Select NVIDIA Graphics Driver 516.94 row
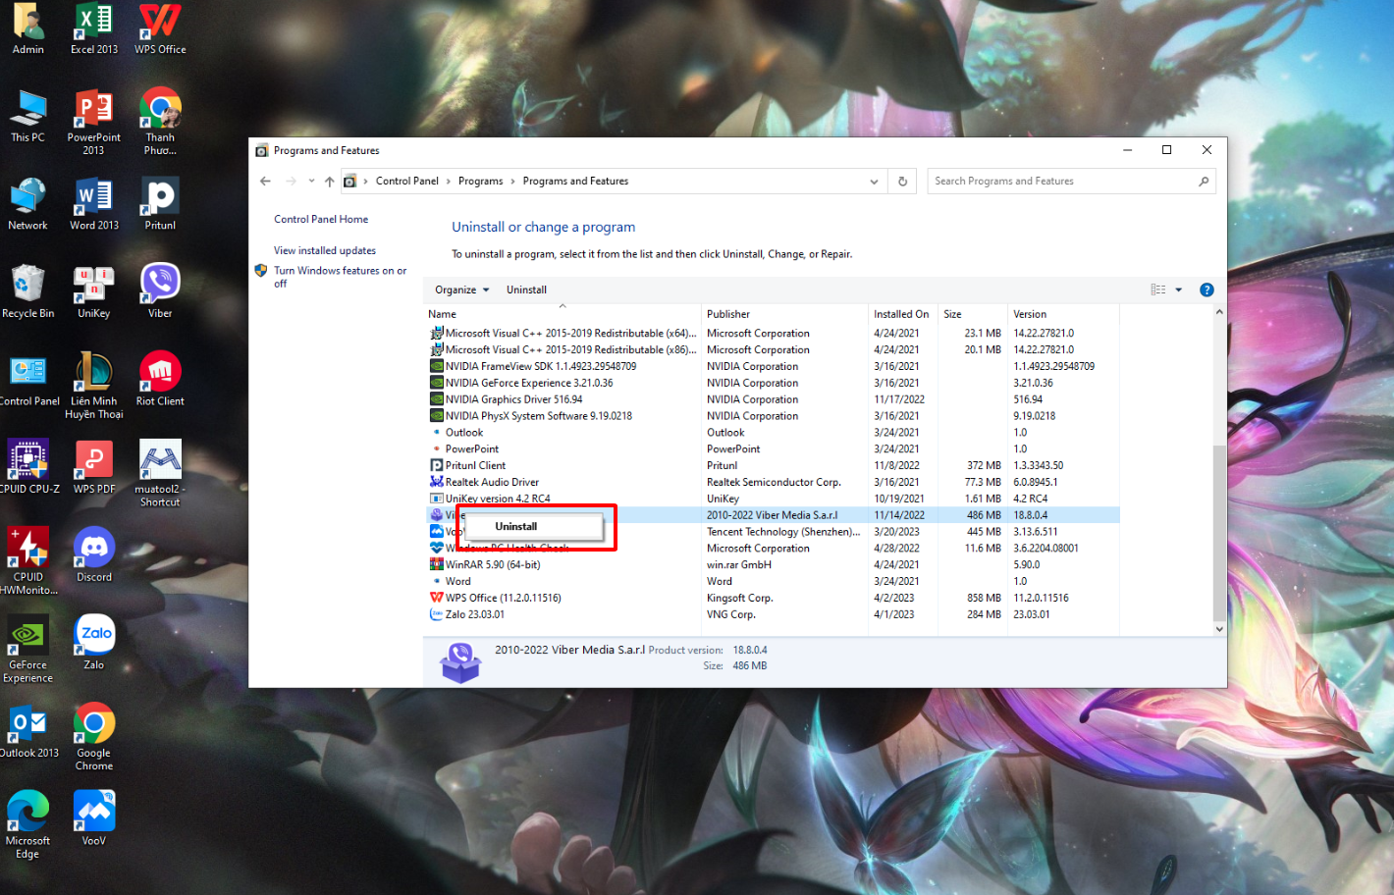Image resolution: width=1394 pixels, height=895 pixels. coord(773,399)
